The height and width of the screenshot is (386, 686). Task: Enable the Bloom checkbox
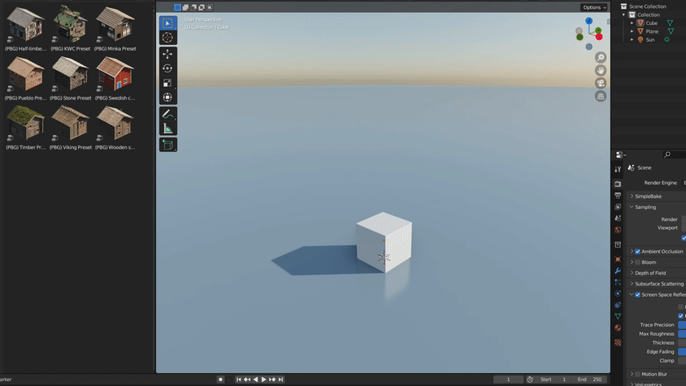[x=638, y=262]
